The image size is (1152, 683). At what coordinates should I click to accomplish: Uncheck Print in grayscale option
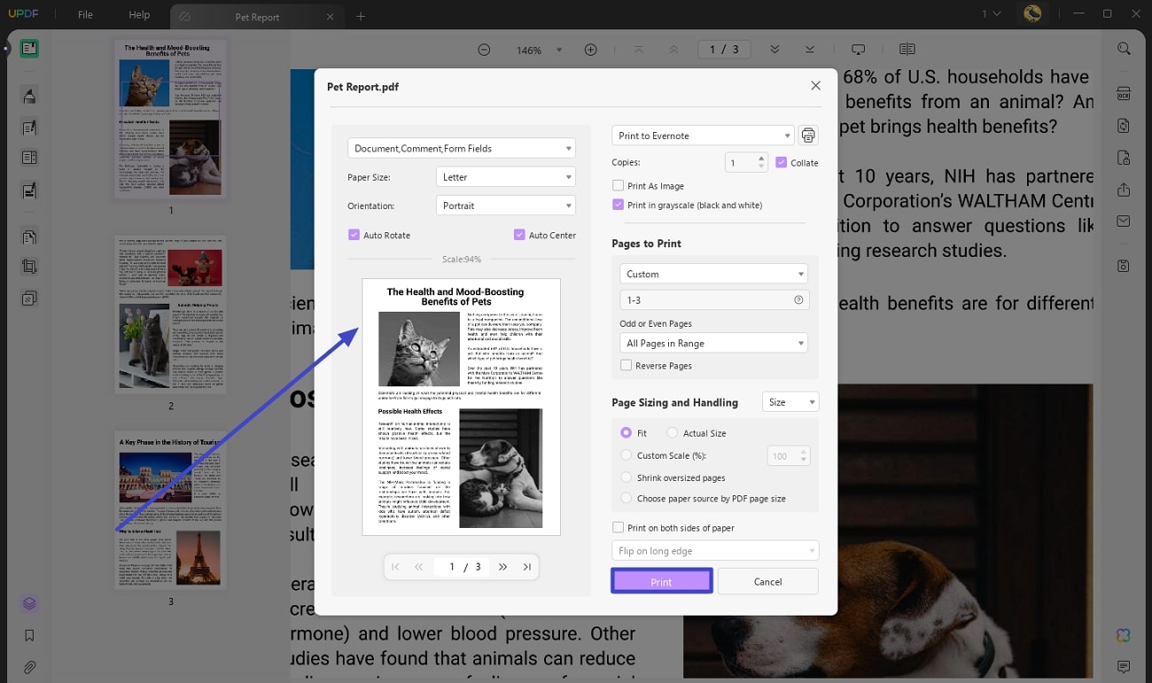(618, 205)
